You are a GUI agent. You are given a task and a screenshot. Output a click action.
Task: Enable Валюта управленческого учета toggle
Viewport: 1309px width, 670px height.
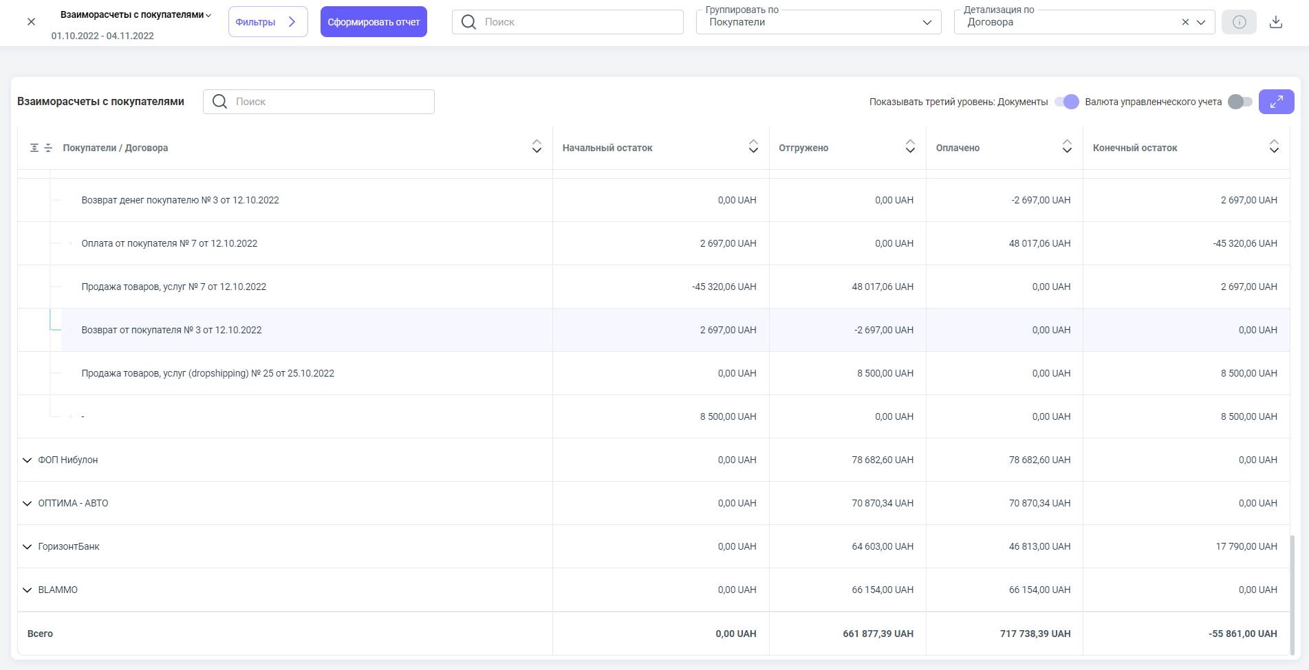point(1240,102)
